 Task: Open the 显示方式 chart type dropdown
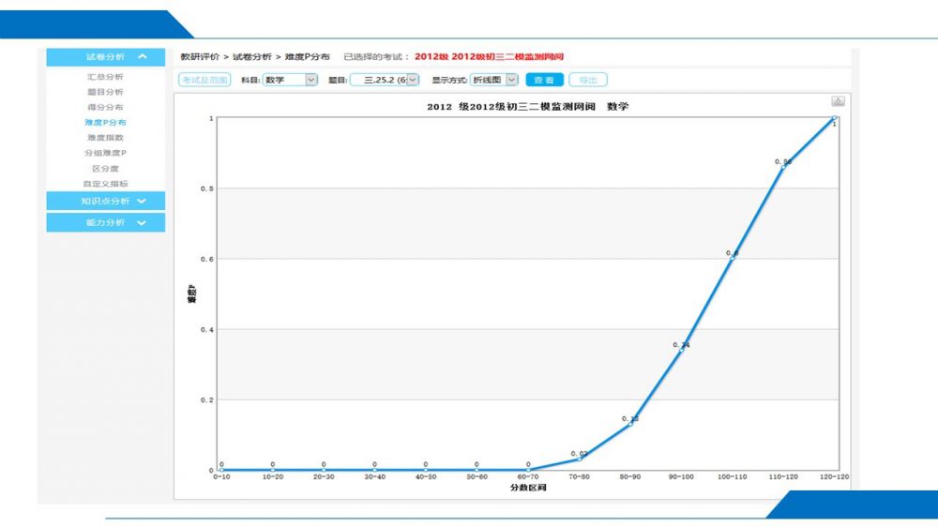494,80
